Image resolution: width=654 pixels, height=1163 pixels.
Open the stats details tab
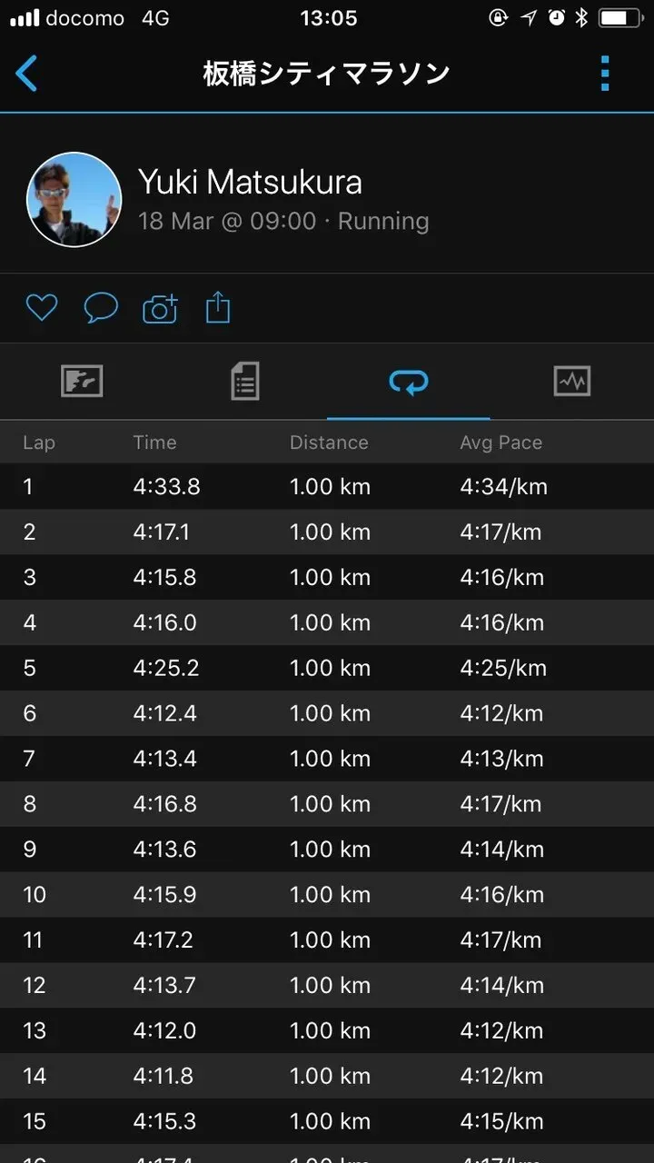tap(245, 382)
